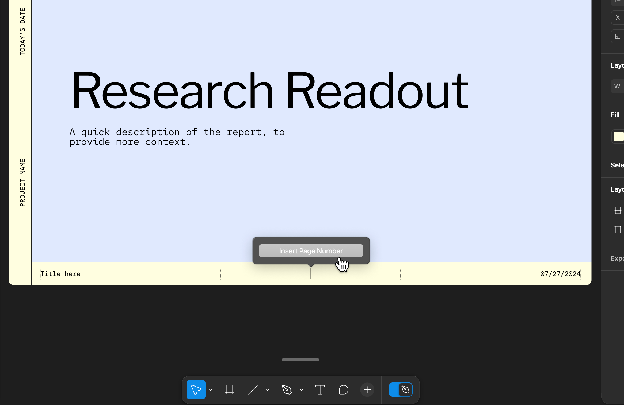624x405 pixels.
Task: Open the plus Actions menu
Action: (367, 390)
